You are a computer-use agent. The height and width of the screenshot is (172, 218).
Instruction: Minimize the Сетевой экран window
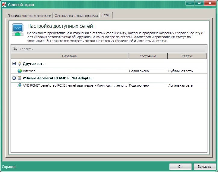pos(190,3)
